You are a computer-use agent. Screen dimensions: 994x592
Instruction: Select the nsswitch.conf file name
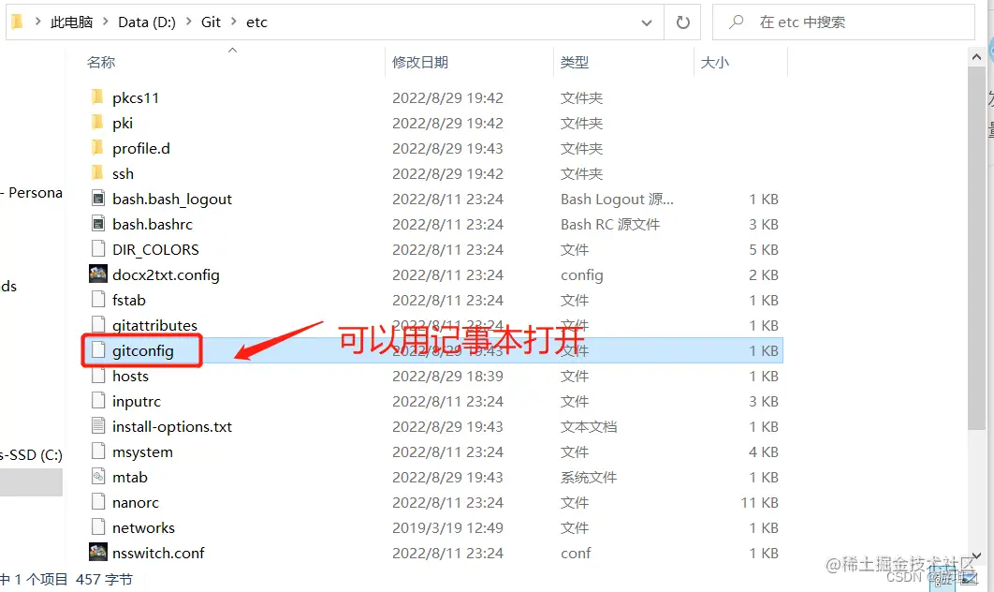(158, 553)
